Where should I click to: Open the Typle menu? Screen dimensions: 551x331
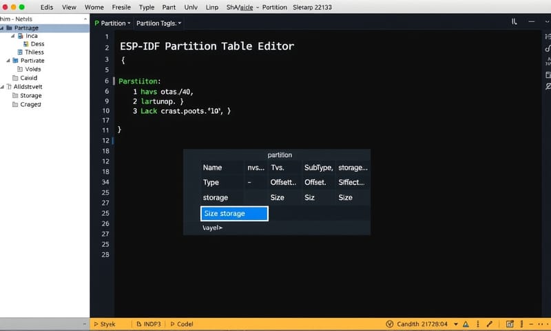click(147, 7)
